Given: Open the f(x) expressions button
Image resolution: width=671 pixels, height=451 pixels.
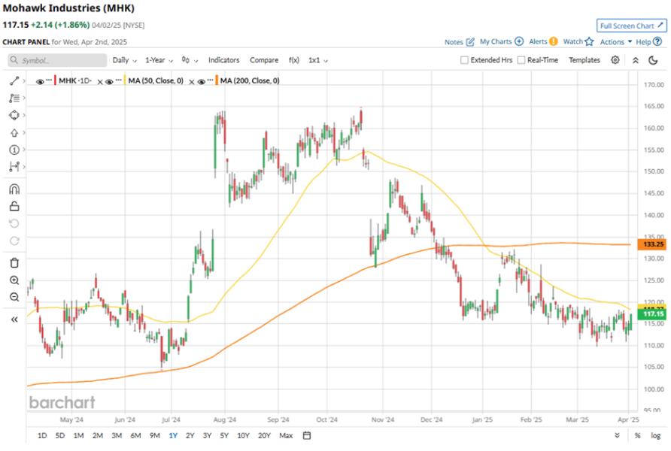Looking at the screenshot, I should coord(293,60).
